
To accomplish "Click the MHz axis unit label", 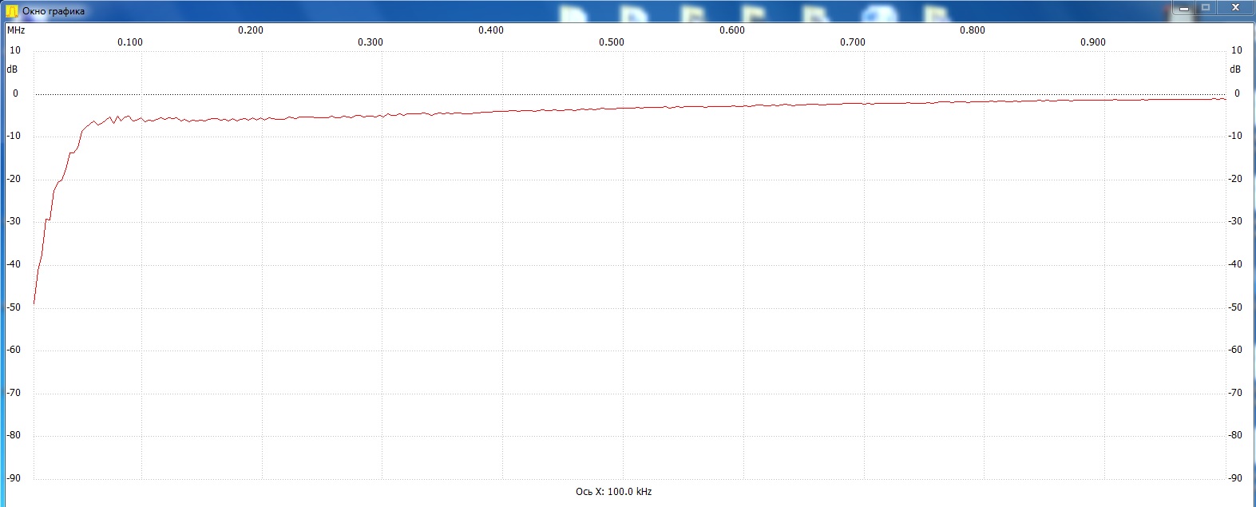I will point(16,30).
